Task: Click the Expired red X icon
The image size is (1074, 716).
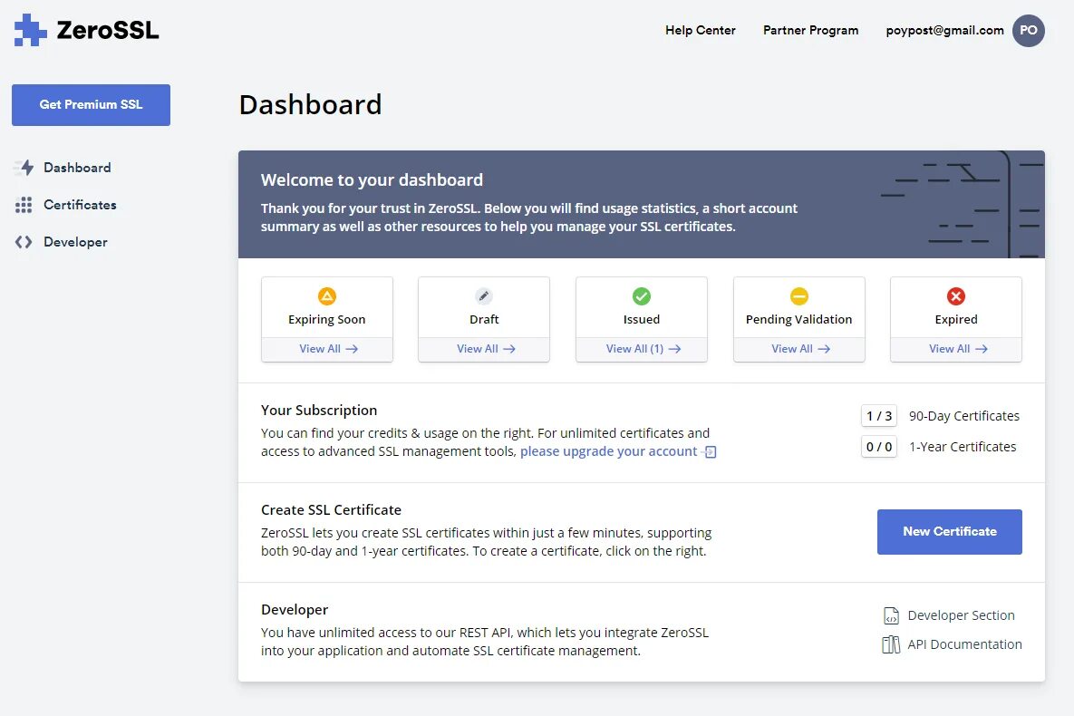Action: point(956,296)
